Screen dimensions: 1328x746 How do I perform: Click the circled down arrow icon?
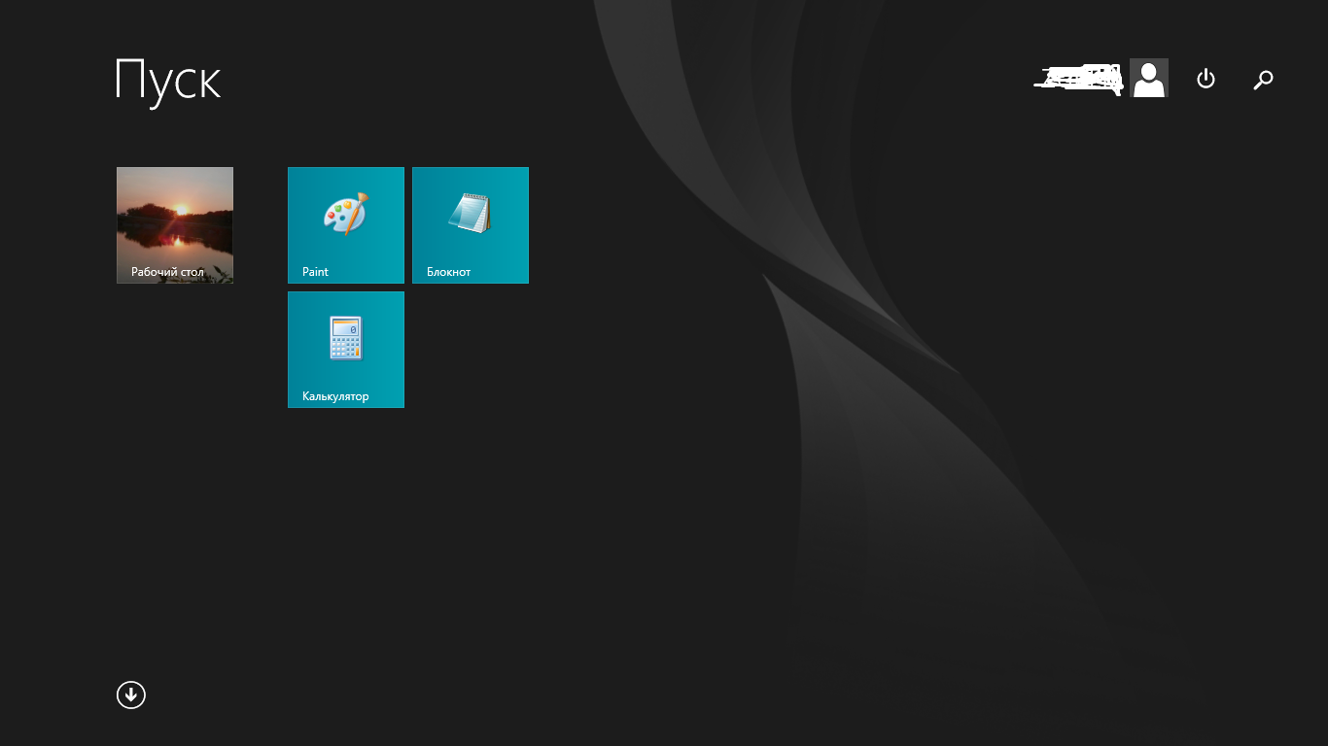coord(131,695)
